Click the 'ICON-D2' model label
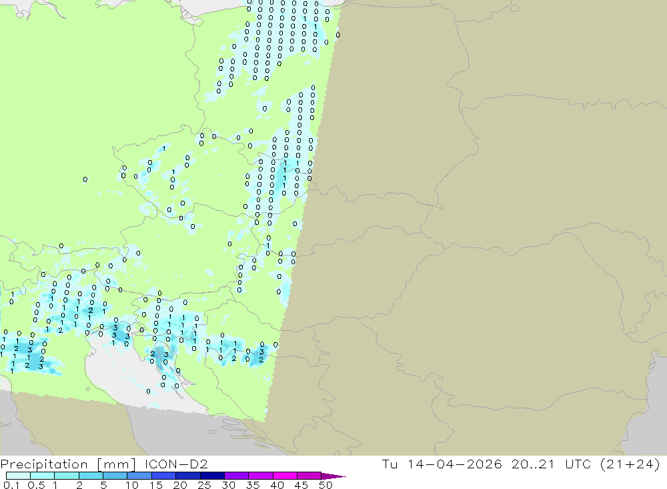 click(176, 464)
